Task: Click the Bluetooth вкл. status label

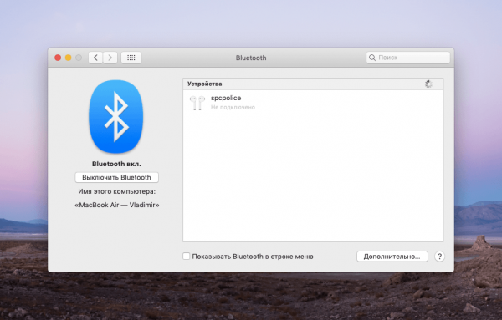Action: (x=116, y=164)
